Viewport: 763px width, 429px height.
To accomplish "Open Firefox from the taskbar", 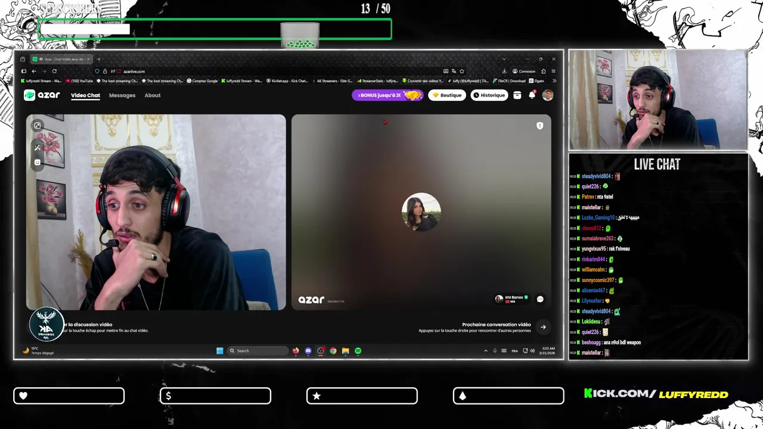I will click(296, 351).
